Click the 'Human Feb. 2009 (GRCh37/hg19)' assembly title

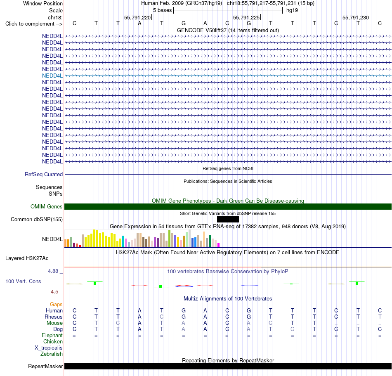[182, 3]
